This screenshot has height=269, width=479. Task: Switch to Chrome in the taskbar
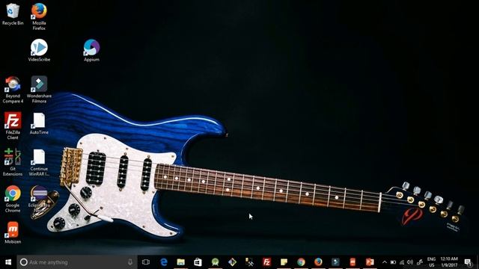point(301,262)
